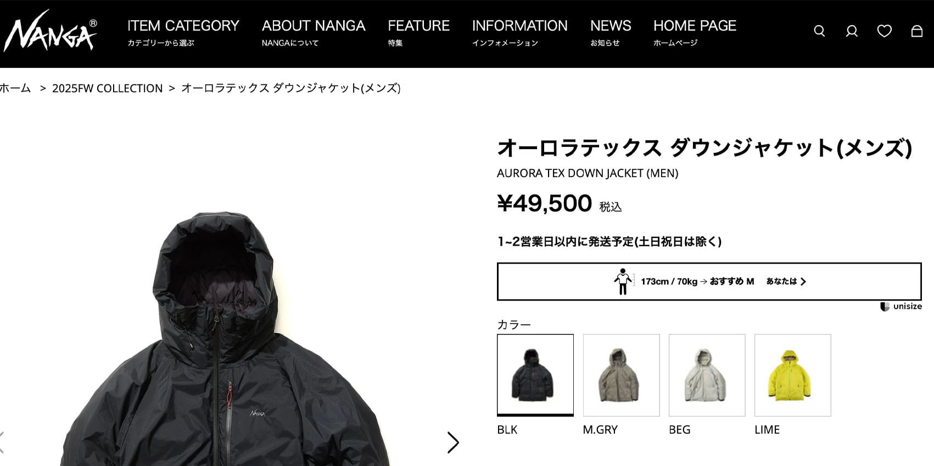This screenshot has height=466, width=934.
Task: Click the NANGA logo
Action: coord(50,31)
